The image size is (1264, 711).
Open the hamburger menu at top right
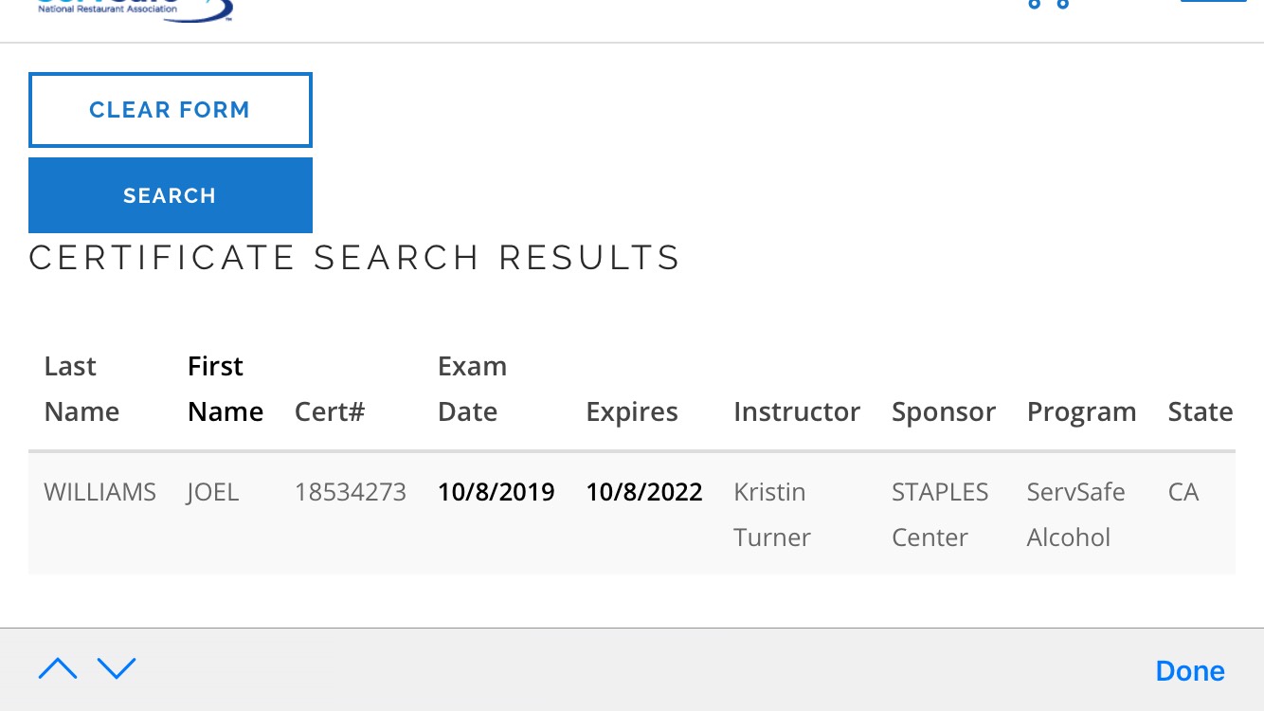coord(1213,3)
